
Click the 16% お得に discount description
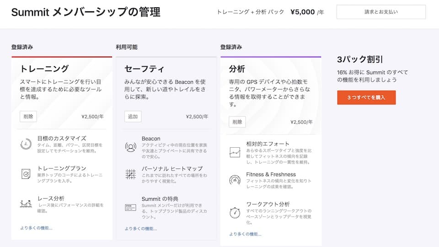pos(372,76)
